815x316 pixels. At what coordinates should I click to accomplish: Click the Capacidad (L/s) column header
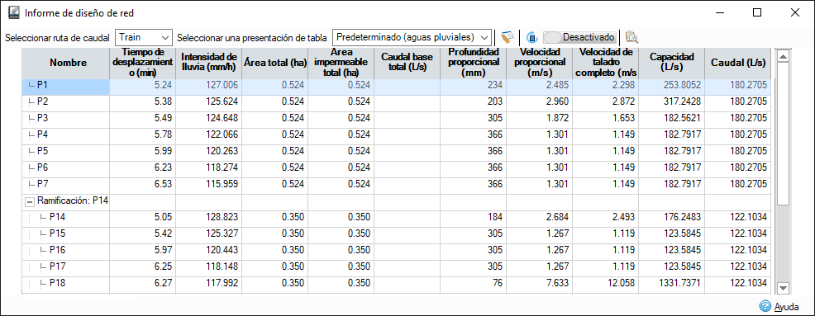[x=671, y=64]
